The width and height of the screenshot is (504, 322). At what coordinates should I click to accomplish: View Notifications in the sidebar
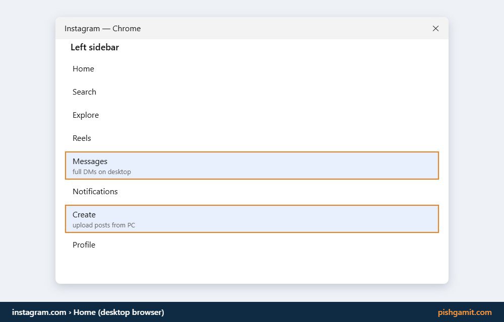[251, 192]
